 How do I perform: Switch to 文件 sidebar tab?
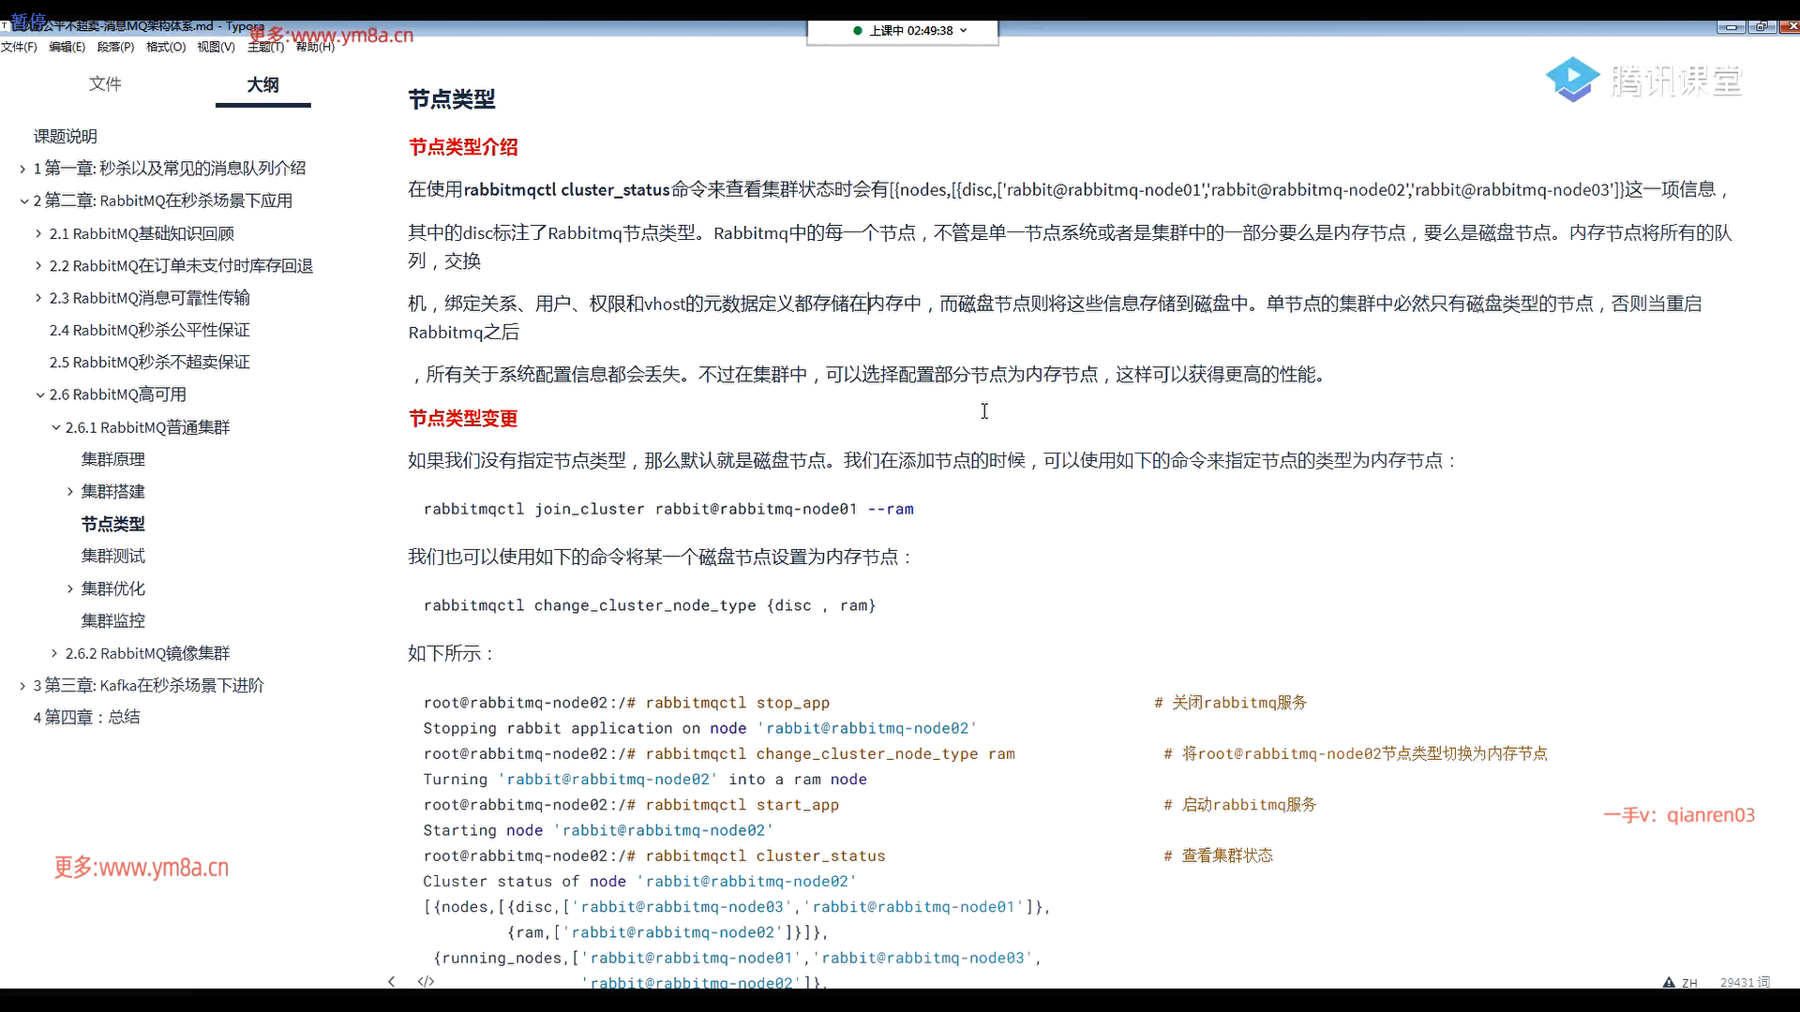click(105, 83)
